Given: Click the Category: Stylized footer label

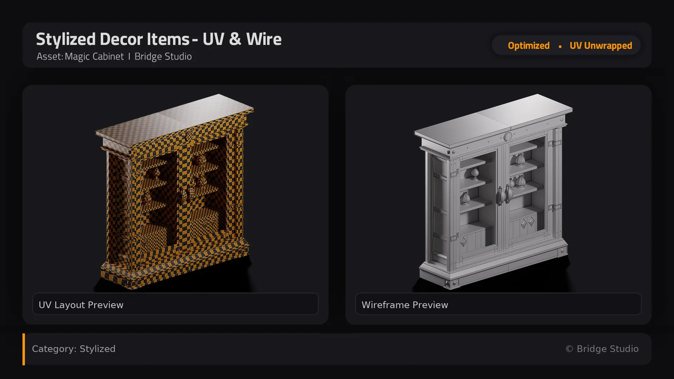Looking at the screenshot, I should tap(74, 349).
